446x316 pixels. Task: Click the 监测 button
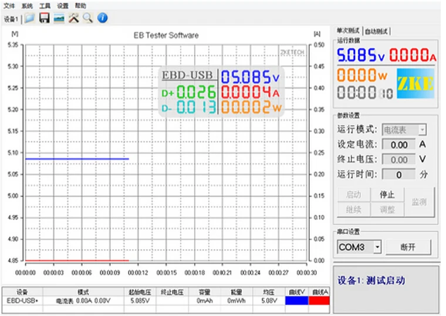pos(420,202)
